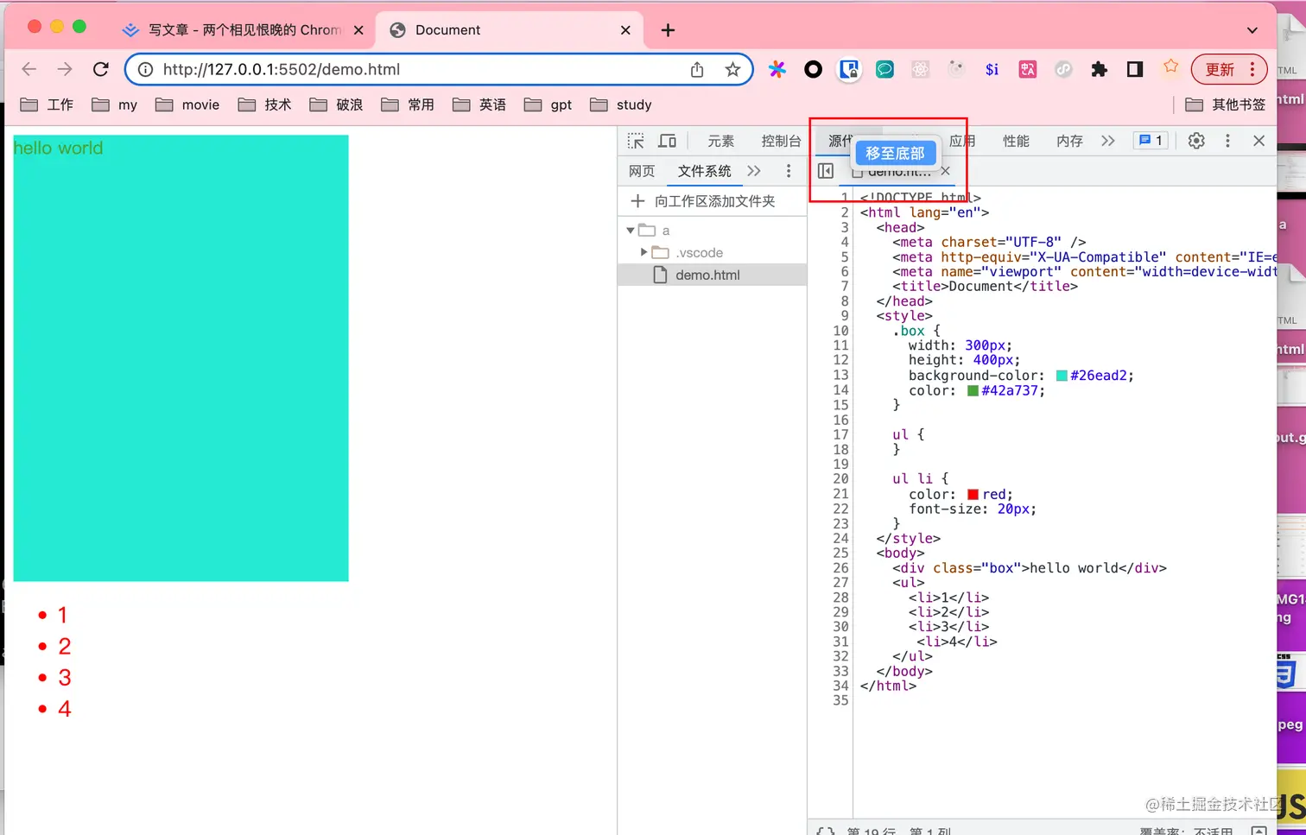Open the tab search chevron
This screenshot has height=835, width=1306.
(1252, 30)
